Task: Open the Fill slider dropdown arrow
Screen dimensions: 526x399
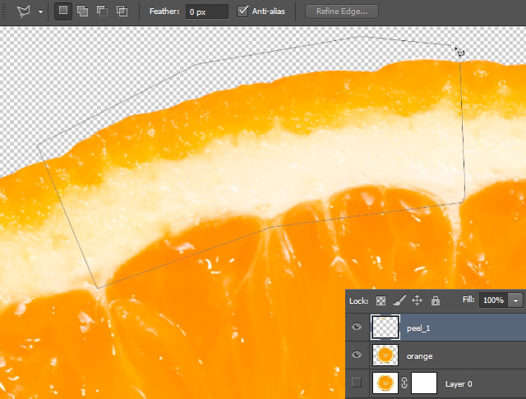Action: (x=516, y=300)
